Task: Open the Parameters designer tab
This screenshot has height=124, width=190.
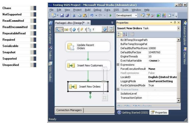Action: [75, 29]
